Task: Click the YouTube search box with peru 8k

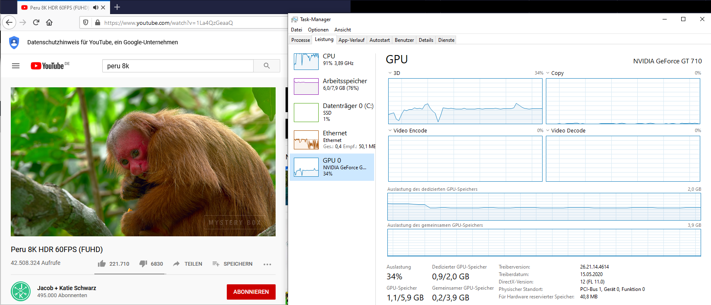Action: tap(178, 66)
